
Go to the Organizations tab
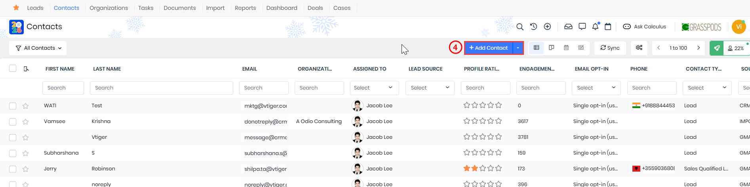109,8
